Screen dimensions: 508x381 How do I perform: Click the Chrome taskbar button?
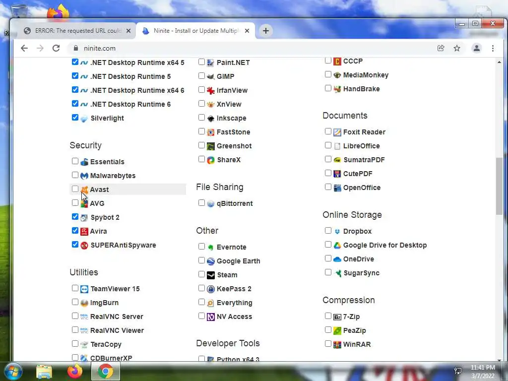106,371
